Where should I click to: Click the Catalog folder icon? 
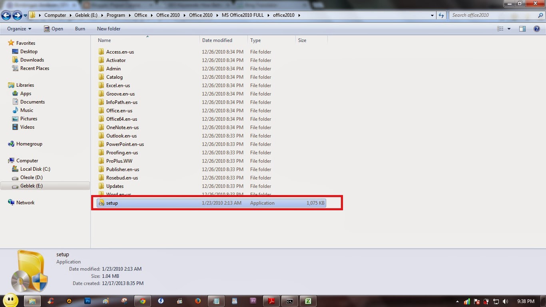click(102, 77)
